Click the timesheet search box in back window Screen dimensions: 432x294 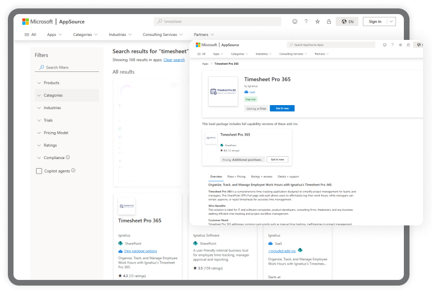(217, 21)
